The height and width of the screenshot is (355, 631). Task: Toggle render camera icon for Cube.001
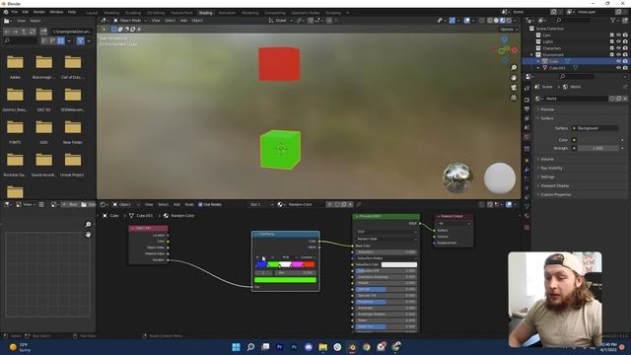[x=625, y=68]
